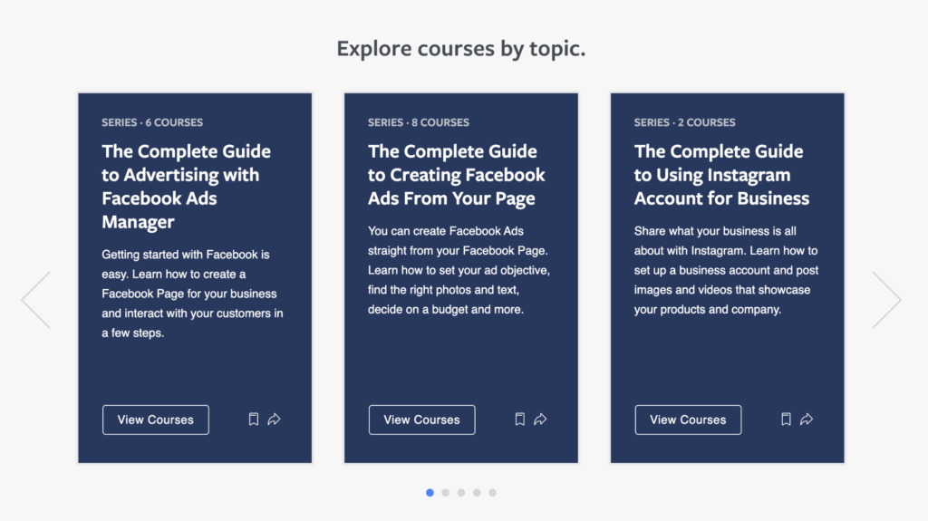Open 'Using Instagram Account for Business' title
928x521 pixels.
(x=721, y=175)
